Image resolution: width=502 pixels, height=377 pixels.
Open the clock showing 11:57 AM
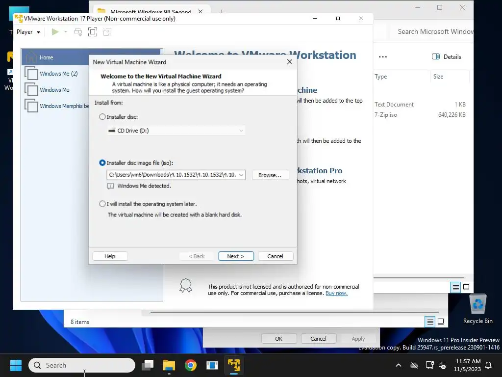(467, 365)
